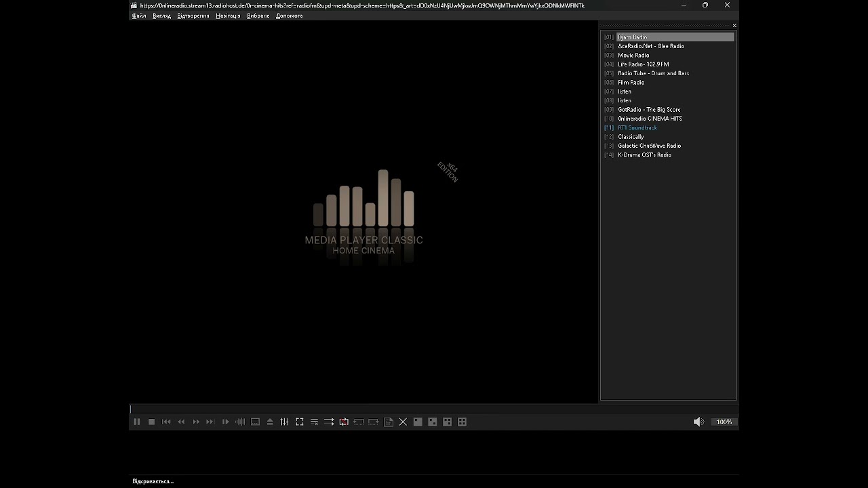Select 0nlineradio CINEMA HITS entry
This screenshot has height=488, width=868.
click(x=668, y=119)
